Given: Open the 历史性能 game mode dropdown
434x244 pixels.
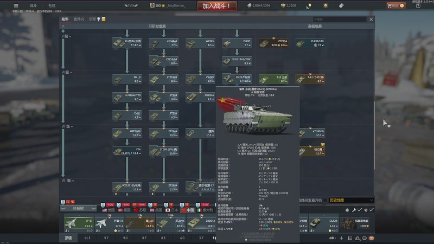Looking at the screenshot, I should (x=351, y=200).
